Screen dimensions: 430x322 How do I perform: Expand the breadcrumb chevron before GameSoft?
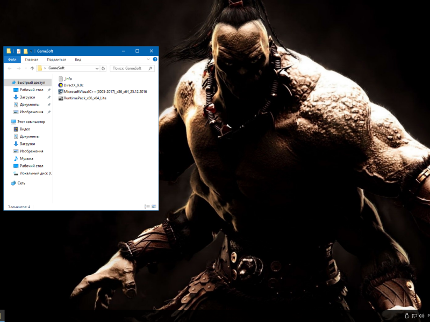pos(45,68)
